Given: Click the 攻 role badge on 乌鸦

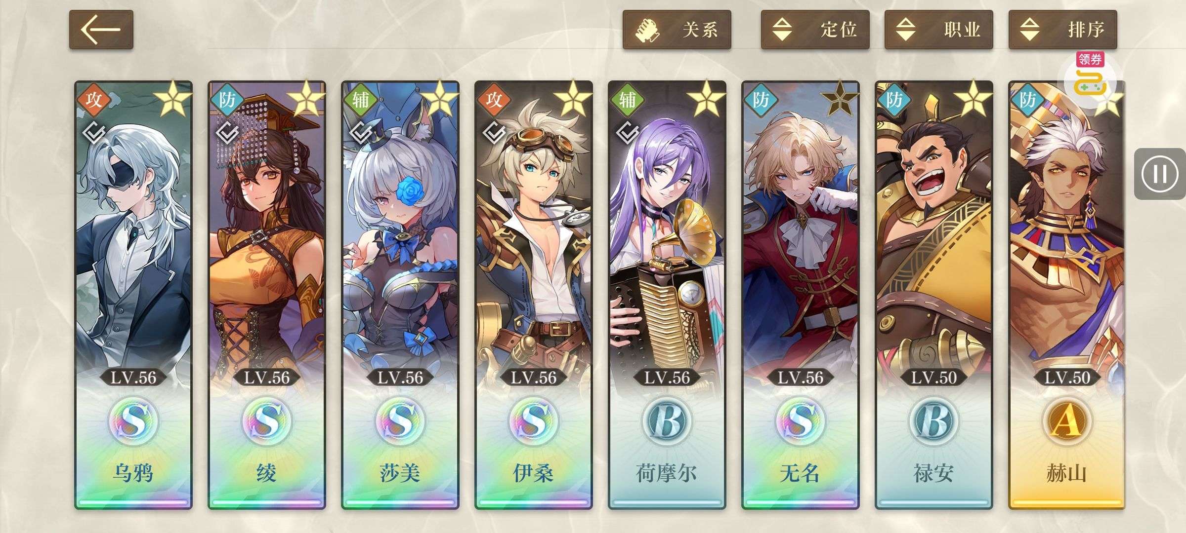Looking at the screenshot, I should pos(93,100).
